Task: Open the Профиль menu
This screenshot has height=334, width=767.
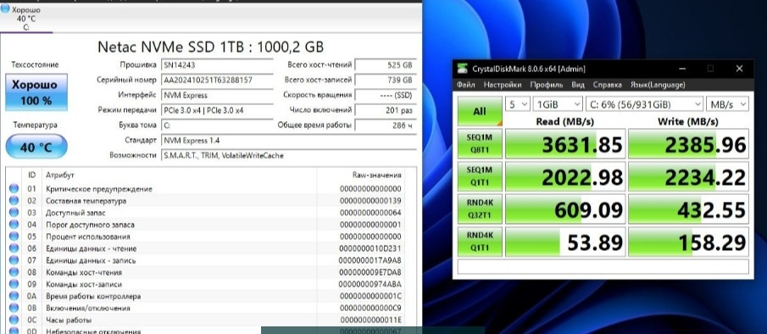Action: (547, 85)
